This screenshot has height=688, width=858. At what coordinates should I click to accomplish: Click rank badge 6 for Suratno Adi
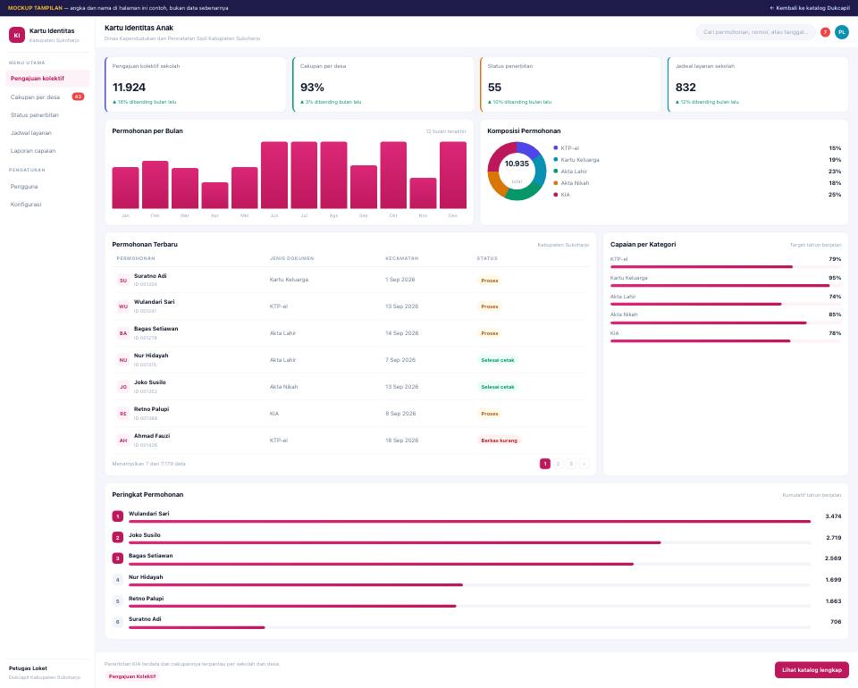point(118,622)
